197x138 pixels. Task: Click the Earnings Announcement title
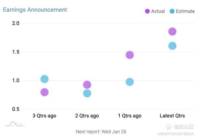[x=35, y=10]
